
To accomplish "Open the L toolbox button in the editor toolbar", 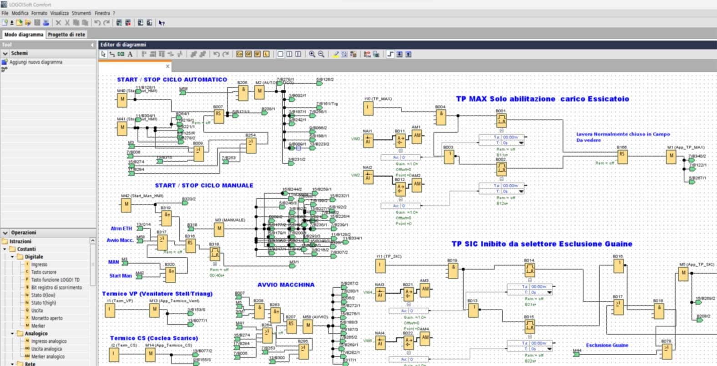I will (x=266, y=54).
